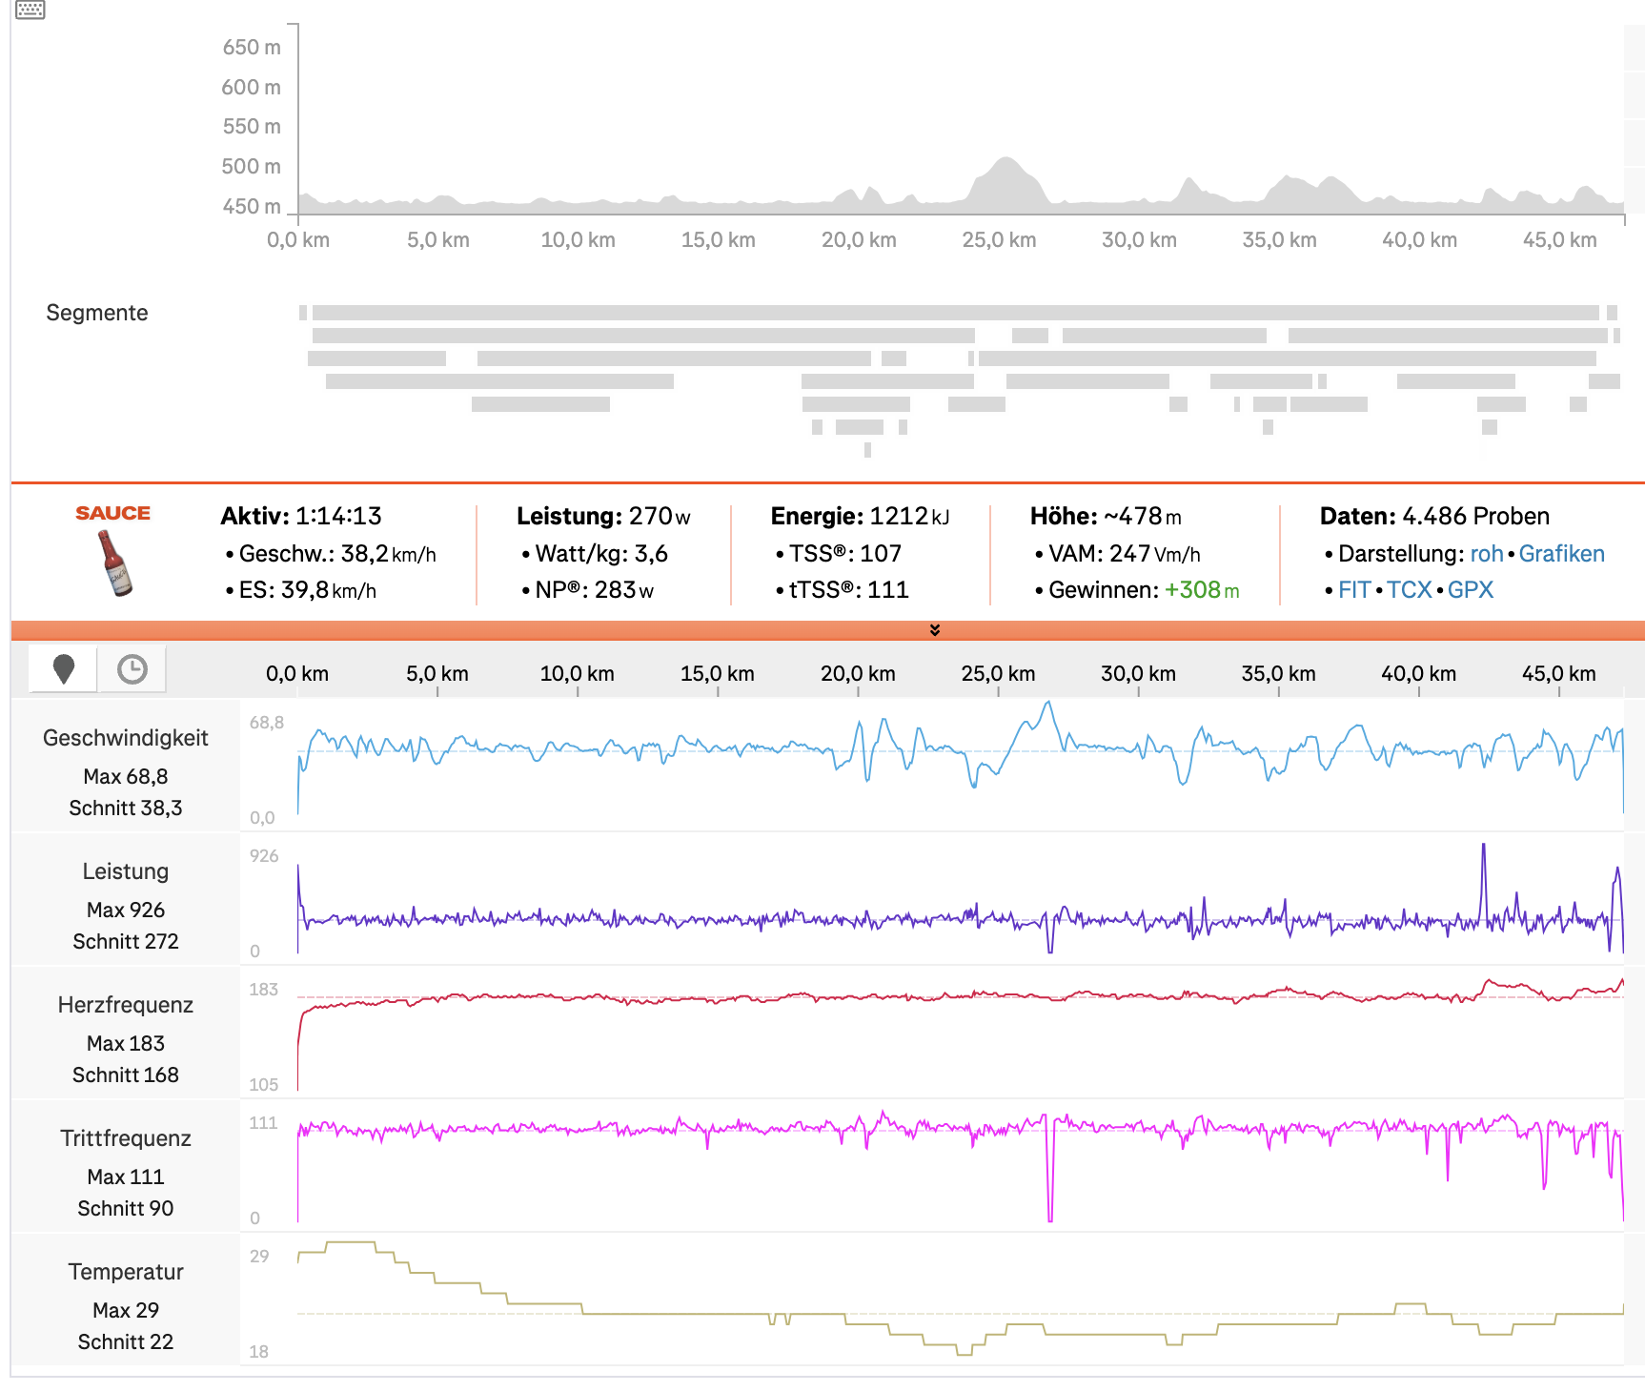Click 'Gewinnen: +308 m' value
Image resolution: width=1645 pixels, height=1392 pixels.
click(1144, 590)
